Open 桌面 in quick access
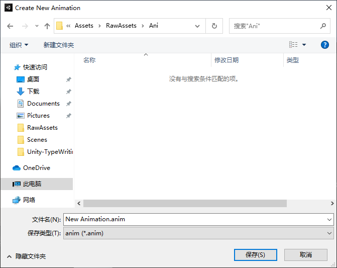 [33, 79]
